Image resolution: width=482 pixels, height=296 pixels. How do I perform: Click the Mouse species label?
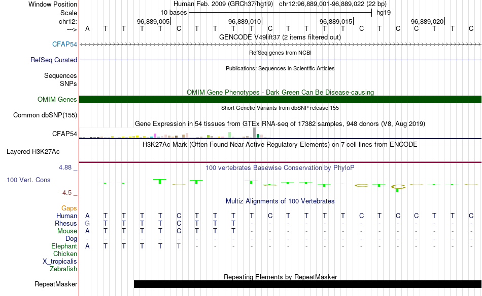coord(67,231)
